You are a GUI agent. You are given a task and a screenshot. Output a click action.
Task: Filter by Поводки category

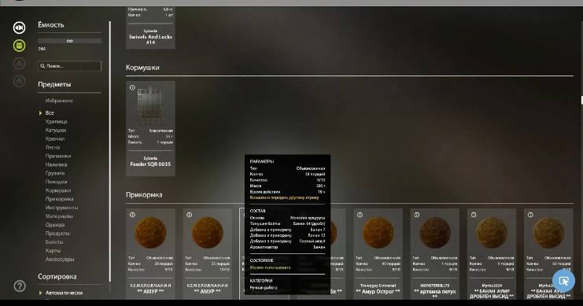click(56, 182)
